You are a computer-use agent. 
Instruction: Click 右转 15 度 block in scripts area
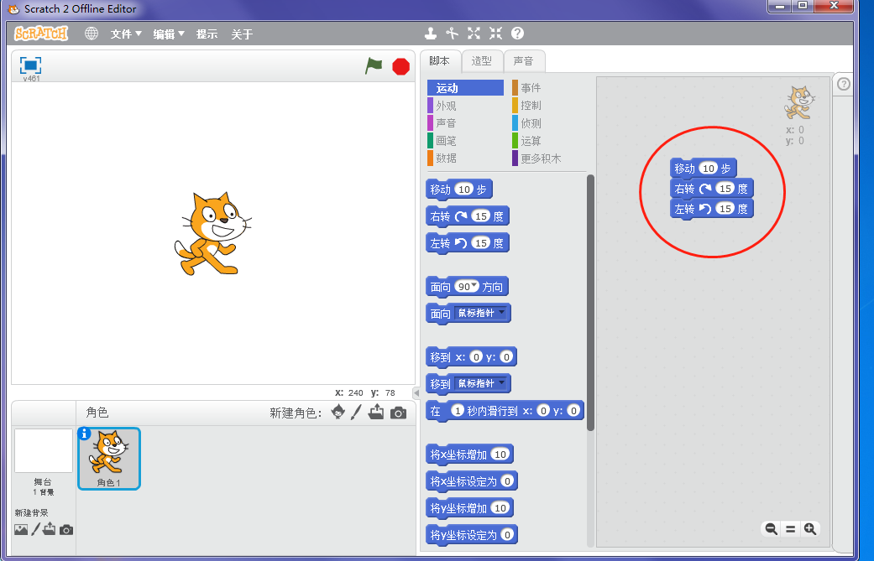coord(712,188)
